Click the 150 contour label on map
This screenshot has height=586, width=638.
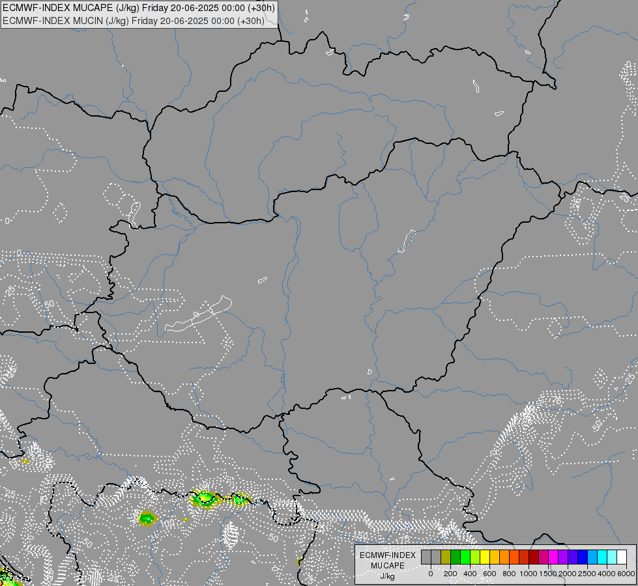pyautogui.click(x=360, y=535)
